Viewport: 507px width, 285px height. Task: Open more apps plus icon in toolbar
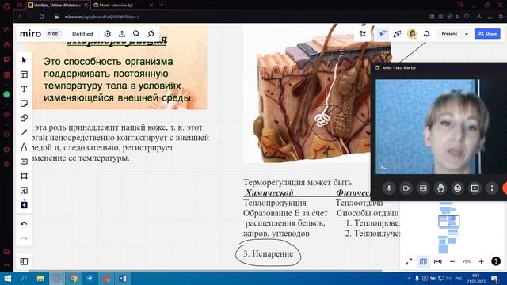point(24,204)
